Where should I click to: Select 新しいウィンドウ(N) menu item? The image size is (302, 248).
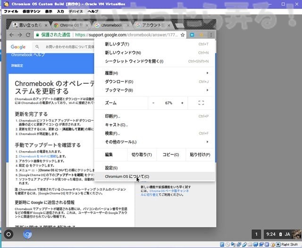click(155, 52)
